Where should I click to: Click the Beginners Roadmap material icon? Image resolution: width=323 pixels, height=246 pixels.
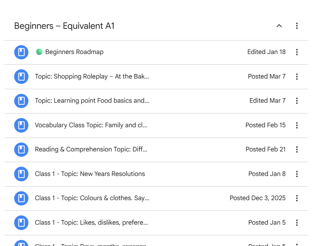point(21,52)
